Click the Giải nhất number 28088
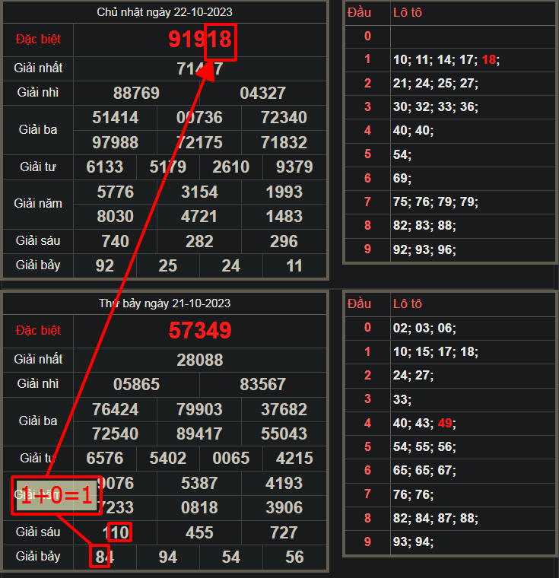 click(x=200, y=359)
